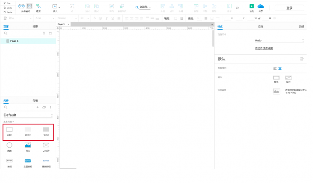
Task: Click the green Preview play icon
Action: coord(252,6)
